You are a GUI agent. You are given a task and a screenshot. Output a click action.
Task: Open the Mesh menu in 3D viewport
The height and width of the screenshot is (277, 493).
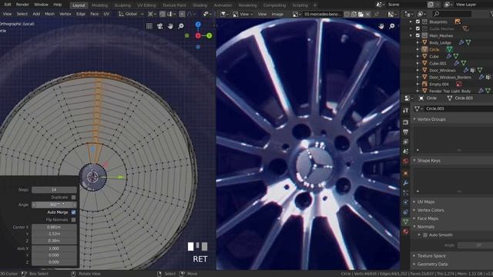pyautogui.click(x=49, y=14)
